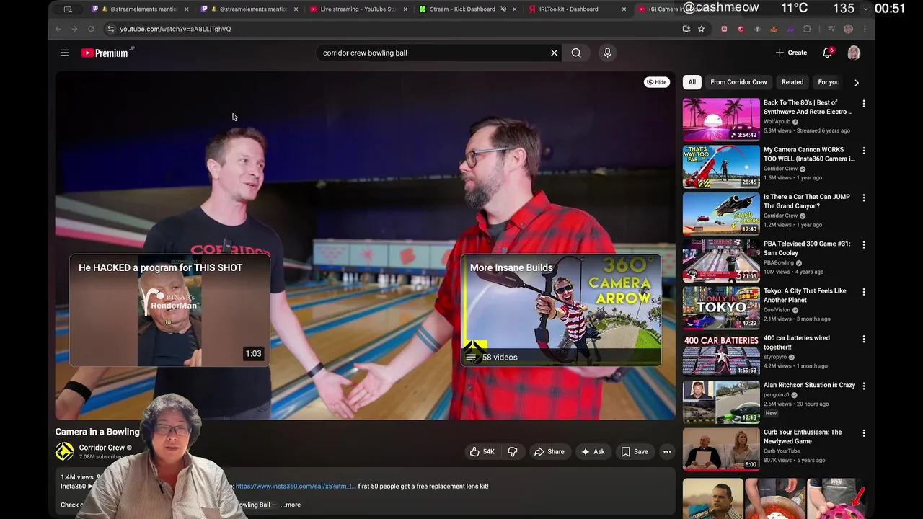Hide the end screen cards
This screenshot has height=519, width=923.
(656, 82)
